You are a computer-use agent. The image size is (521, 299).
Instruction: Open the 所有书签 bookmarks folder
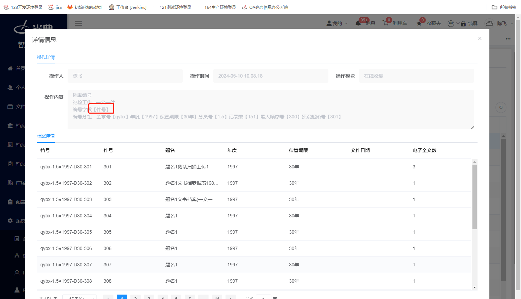504,7
